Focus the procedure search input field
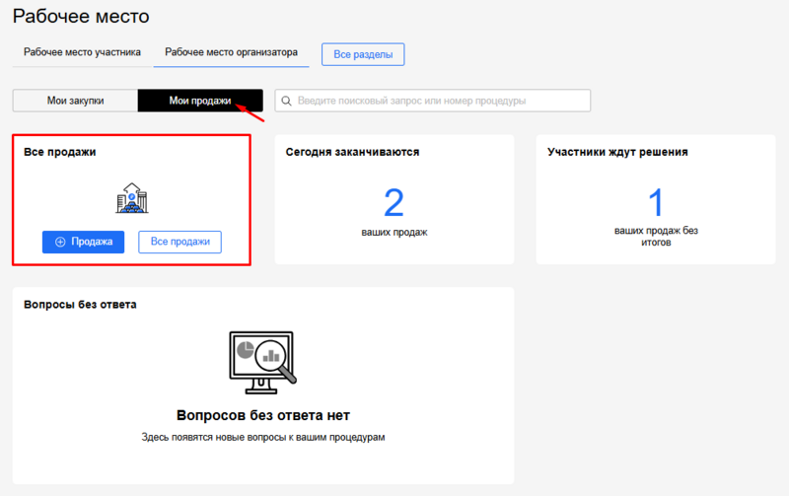Viewport: 789px width, 496px height. pos(433,101)
